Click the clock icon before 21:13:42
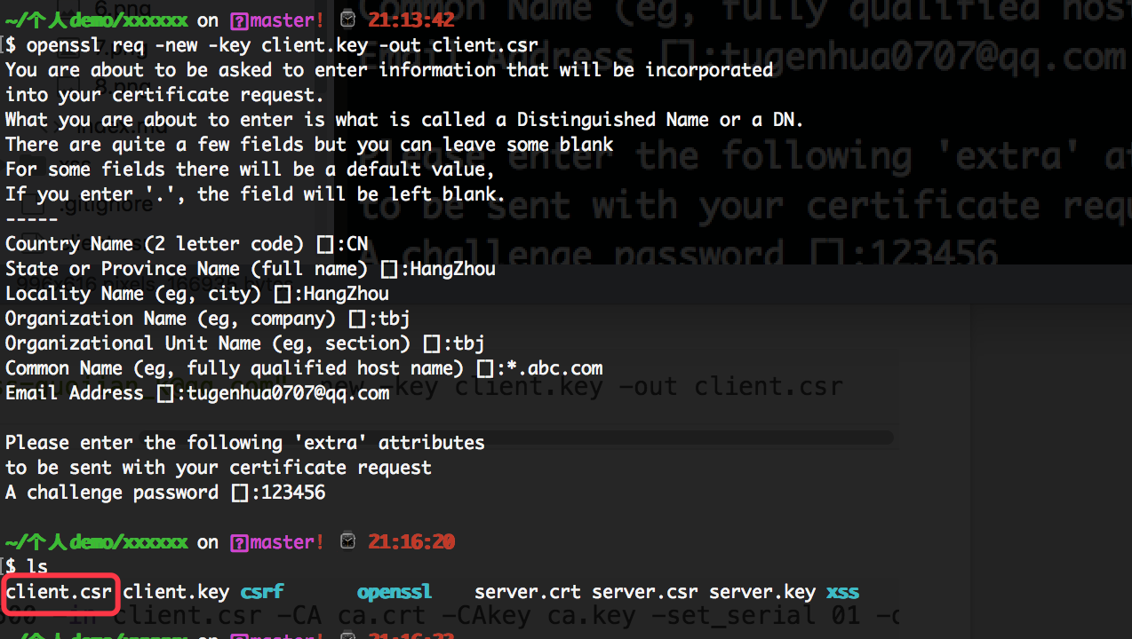The height and width of the screenshot is (639, 1132). click(x=348, y=20)
